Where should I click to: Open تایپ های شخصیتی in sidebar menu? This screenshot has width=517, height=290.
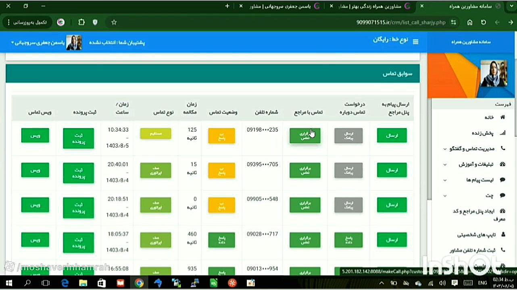476,234
